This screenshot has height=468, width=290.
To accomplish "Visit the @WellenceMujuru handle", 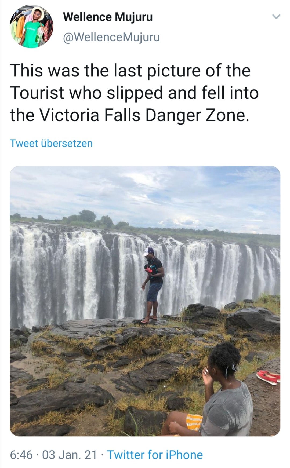I will (111, 37).
